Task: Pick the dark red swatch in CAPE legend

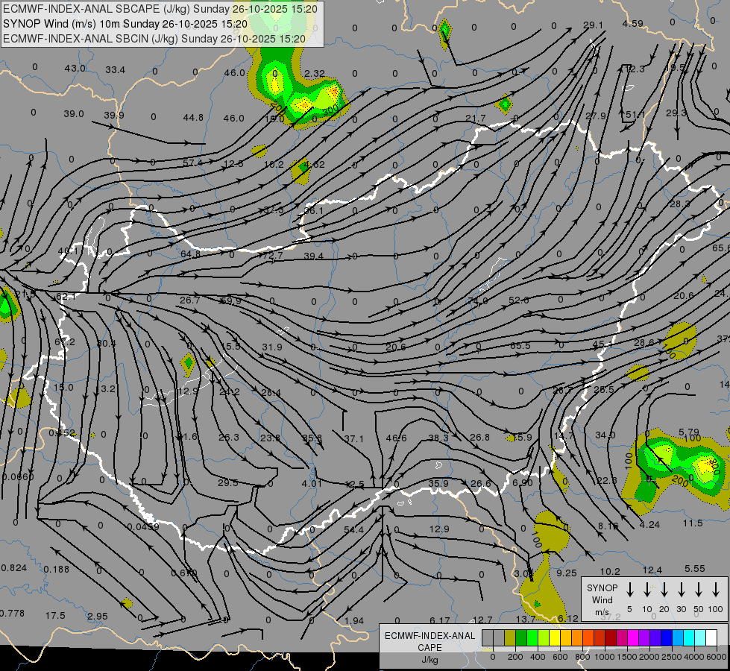Action: pyautogui.click(x=611, y=638)
